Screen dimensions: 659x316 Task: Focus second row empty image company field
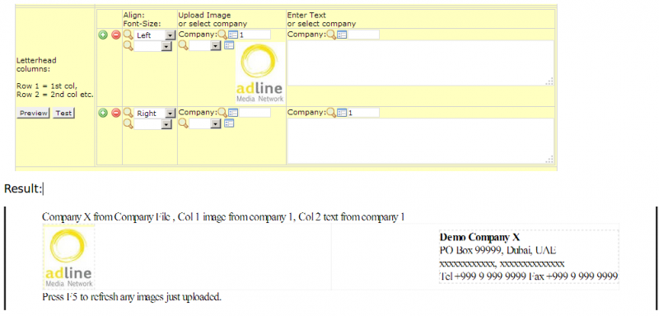click(255, 113)
